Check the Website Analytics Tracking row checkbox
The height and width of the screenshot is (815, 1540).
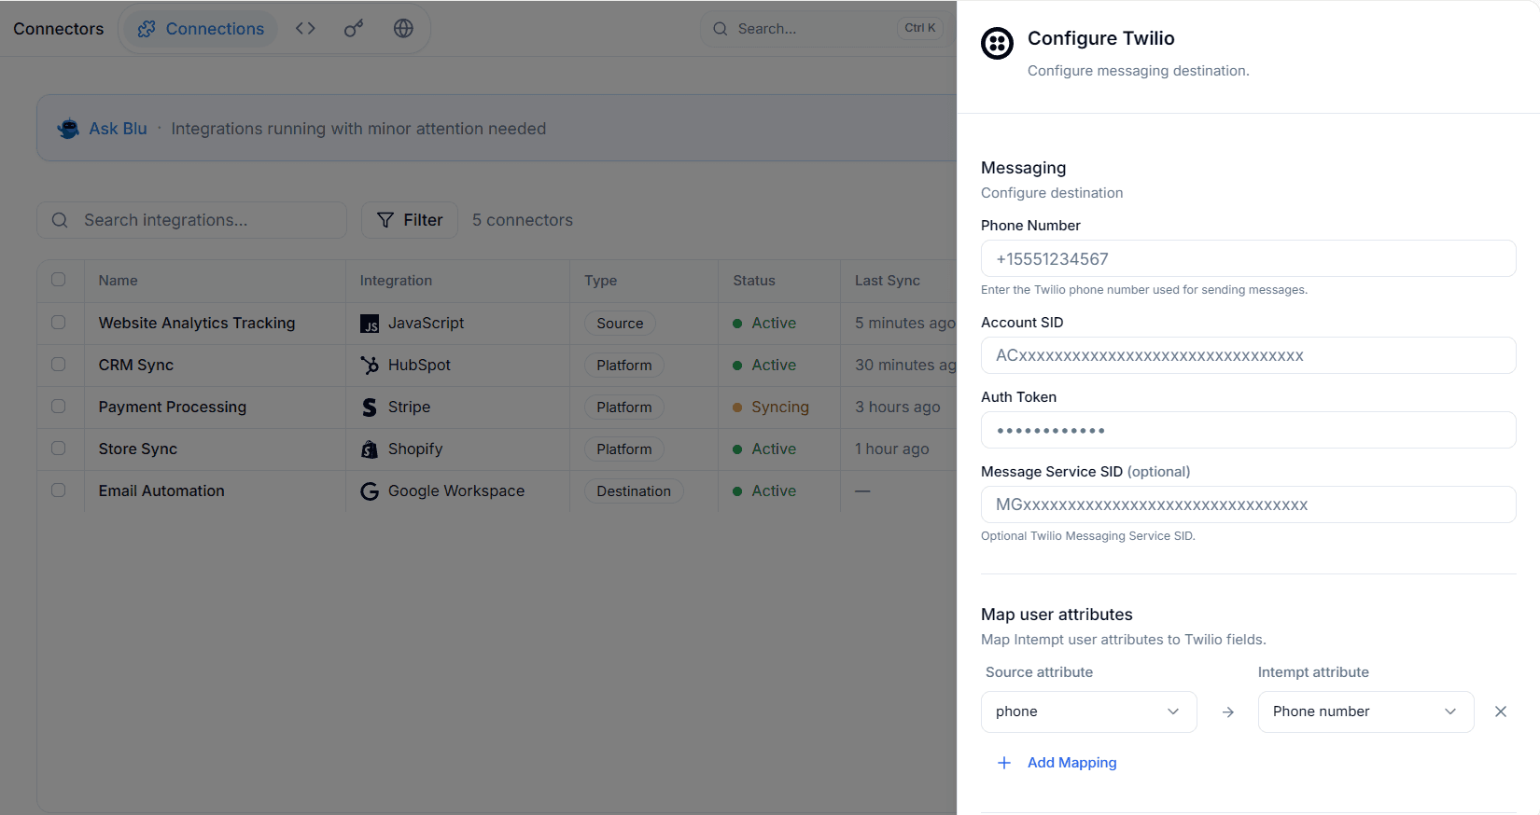(58, 322)
